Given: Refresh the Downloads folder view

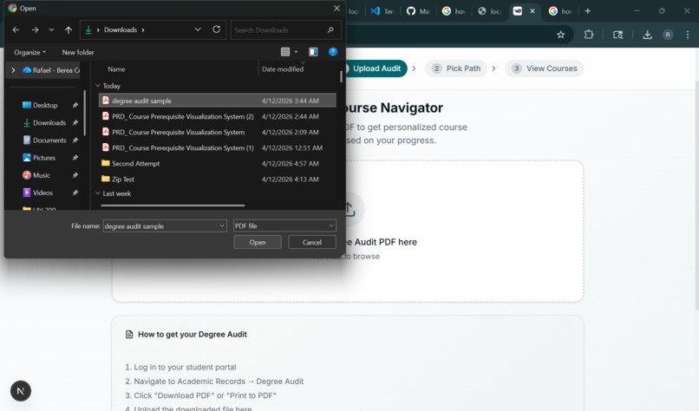Looking at the screenshot, I should tap(216, 29).
